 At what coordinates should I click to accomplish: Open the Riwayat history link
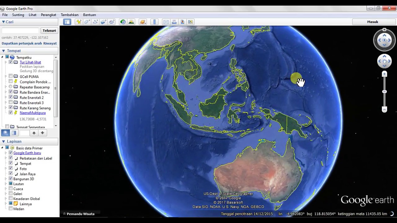pyautogui.click(x=50, y=43)
